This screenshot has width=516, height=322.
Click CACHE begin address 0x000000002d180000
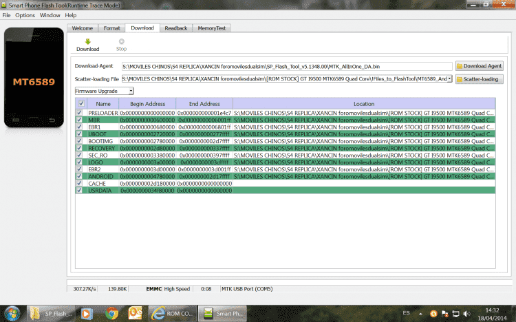coord(147,184)
